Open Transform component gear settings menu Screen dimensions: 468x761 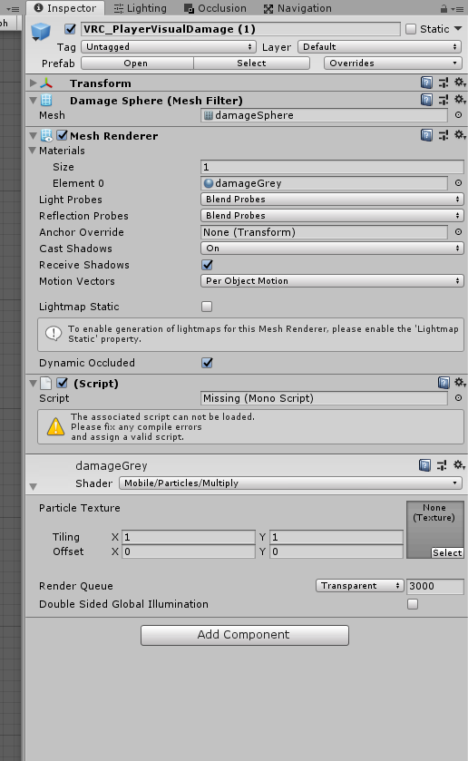pyautogui.click(x=459, y=83)
